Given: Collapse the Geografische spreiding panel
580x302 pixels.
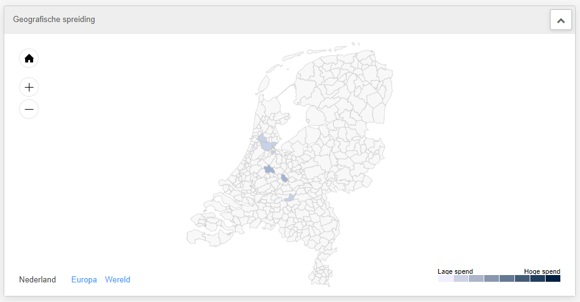Looking at the screenshot, I should coord(561,20).
